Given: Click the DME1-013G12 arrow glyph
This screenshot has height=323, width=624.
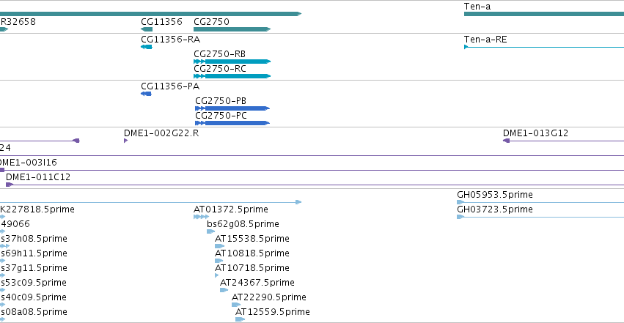Looking at the screenshot, I should [506, 141].
